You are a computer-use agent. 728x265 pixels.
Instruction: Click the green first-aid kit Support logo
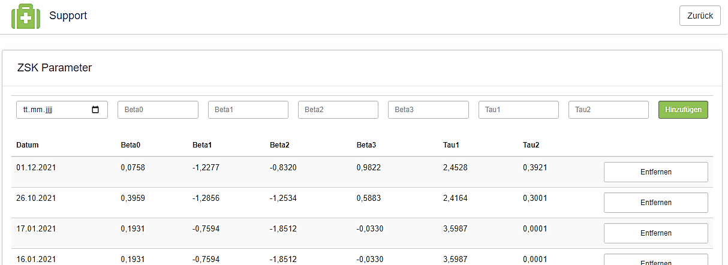pyautogui.click(x=26, y=16)
